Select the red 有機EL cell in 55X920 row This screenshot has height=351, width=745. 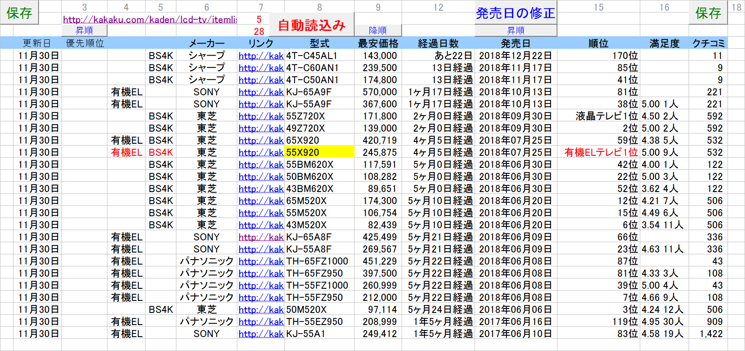(x=126, y=152)
